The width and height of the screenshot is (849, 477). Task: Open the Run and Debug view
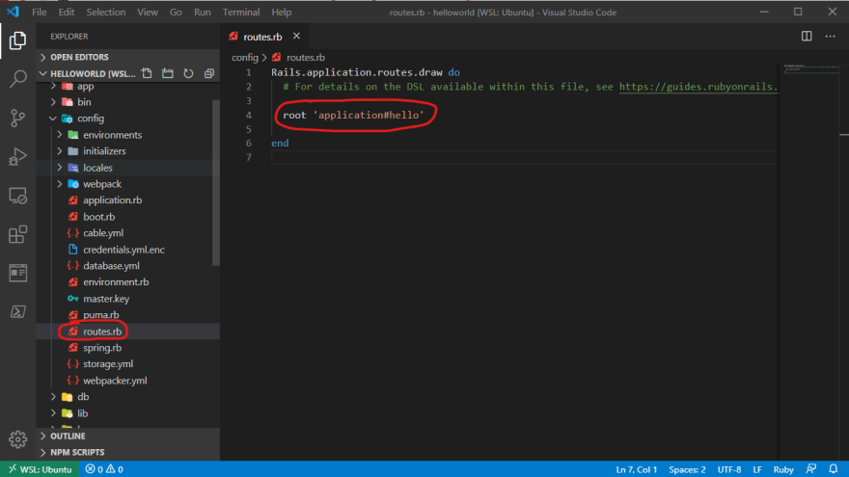18,157
